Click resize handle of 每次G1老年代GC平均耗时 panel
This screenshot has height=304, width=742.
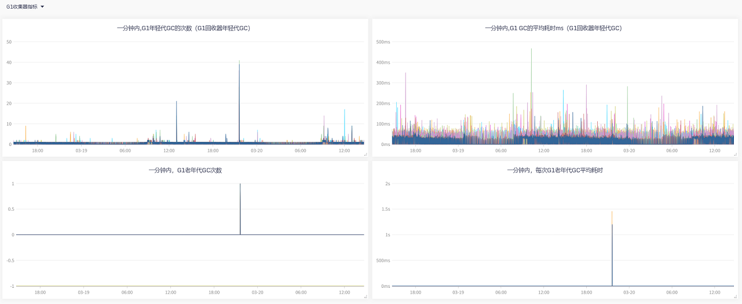coord(734,296)
